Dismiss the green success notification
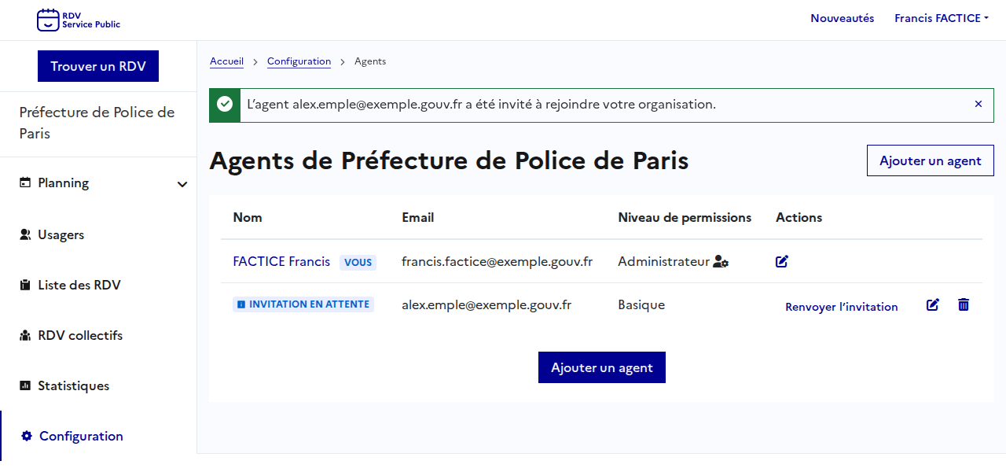Image resolution: width=1006 pixels, height=472 pixels. (x=978, y=104)
